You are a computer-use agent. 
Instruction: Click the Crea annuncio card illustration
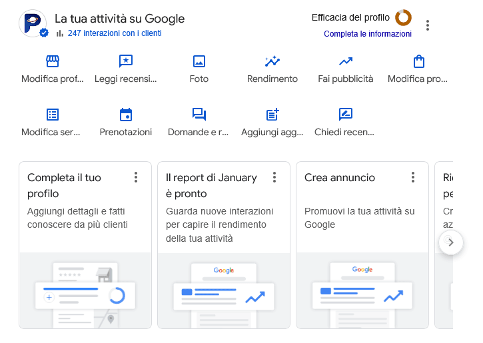coord(362,290)
